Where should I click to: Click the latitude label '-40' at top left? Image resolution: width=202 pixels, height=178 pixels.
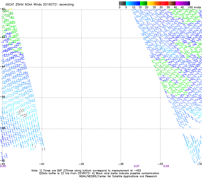(2, 9)
